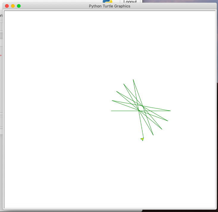Click the Python logo icon behind the window

click(x=107, y=1)
